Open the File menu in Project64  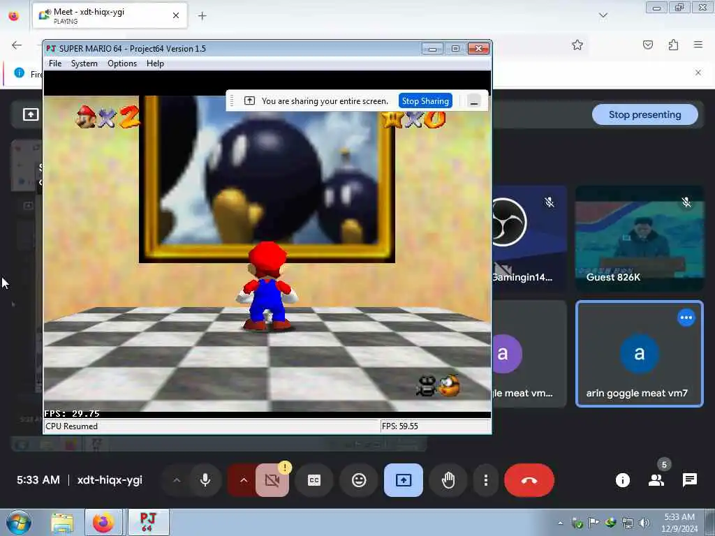tap(55, 64)
